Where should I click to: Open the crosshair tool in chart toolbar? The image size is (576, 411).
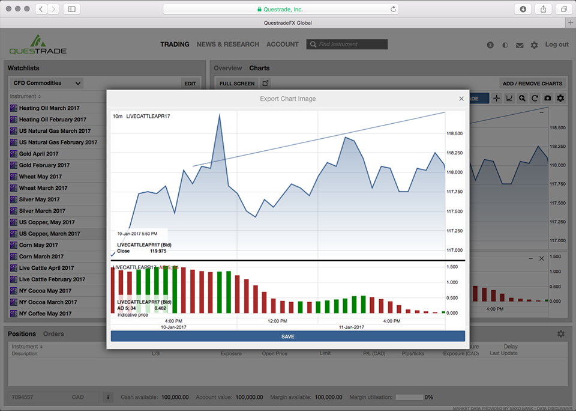496,98
